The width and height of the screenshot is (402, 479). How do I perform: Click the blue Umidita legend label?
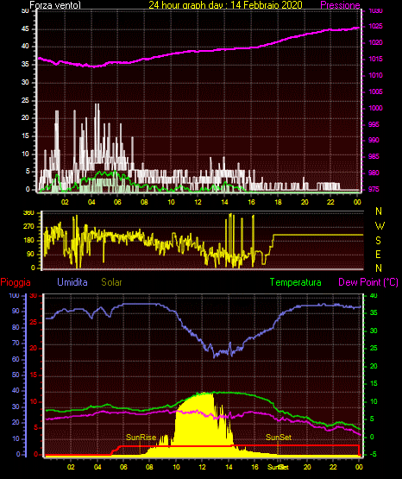(72, 282)
